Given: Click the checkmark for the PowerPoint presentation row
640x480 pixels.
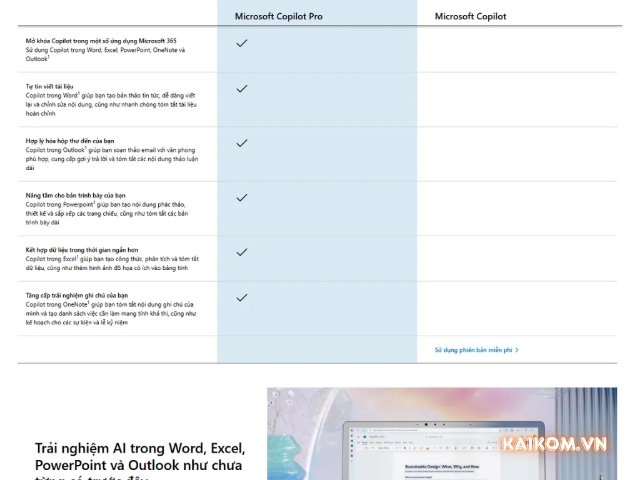Looking at the screenshot, I should [241, 197].
